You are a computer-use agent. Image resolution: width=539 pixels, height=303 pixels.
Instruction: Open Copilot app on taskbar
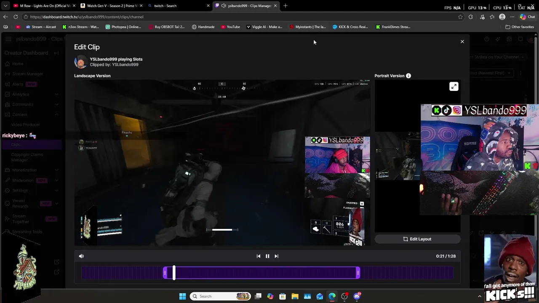270,296
